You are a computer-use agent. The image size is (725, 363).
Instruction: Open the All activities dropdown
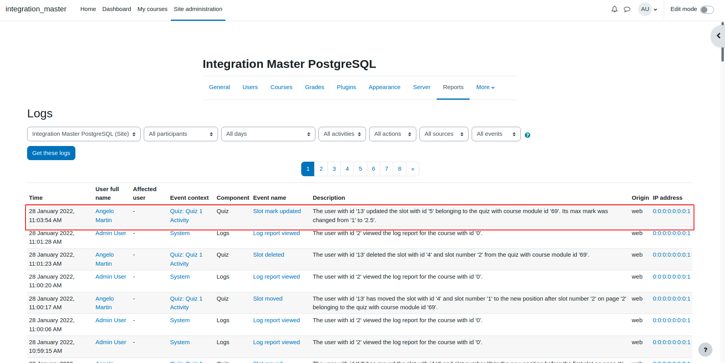tap(342, 134)
